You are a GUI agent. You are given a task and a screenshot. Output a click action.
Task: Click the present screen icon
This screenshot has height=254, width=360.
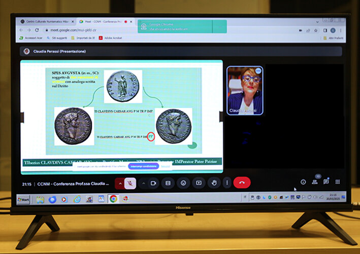click(199, 183)
